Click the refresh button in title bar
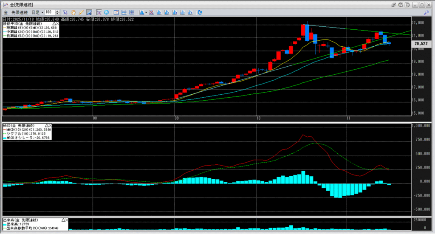Image resolution: width=435 pixels, height=234 pixels. (401, 5)
